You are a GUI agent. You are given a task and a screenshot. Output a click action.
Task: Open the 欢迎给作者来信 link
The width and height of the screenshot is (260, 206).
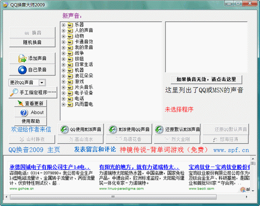pyautogui.click(x=31, y=130)
